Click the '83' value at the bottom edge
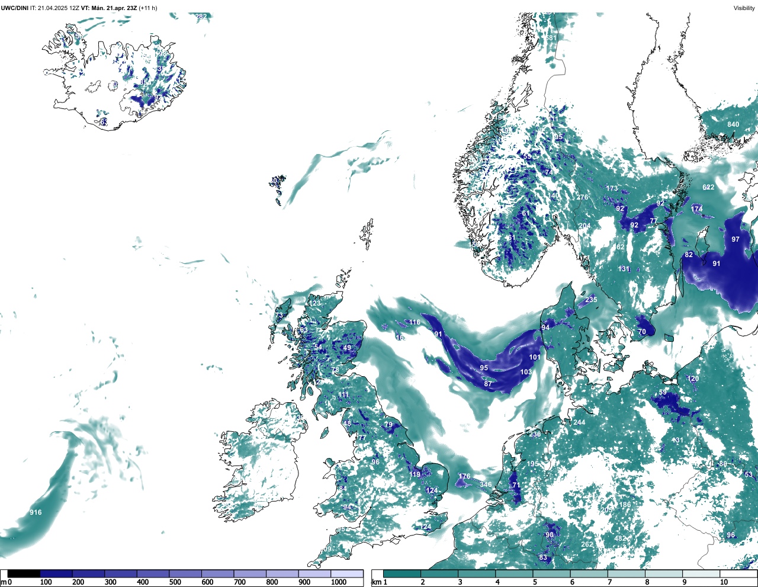This screenshot has width=758, height=587. click(543, 557)
